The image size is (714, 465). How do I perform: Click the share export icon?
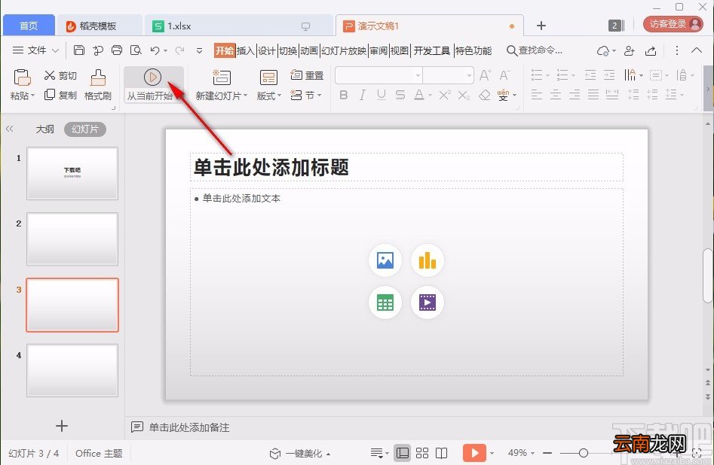click(651, 51)
